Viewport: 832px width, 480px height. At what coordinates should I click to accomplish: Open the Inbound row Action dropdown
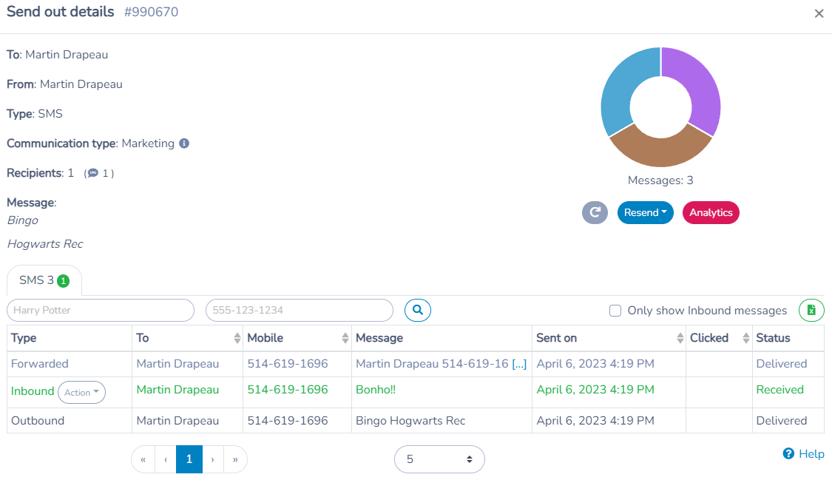[81, 393]
